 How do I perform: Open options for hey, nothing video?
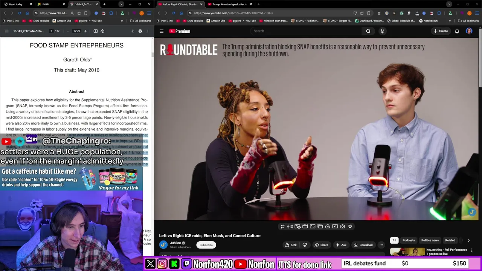[x=471, y=250]
